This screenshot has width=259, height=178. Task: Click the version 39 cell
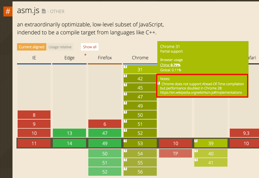pos(211,143)
